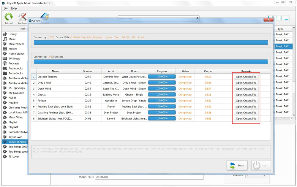Open the Options tools icon

tap(22, 17)
